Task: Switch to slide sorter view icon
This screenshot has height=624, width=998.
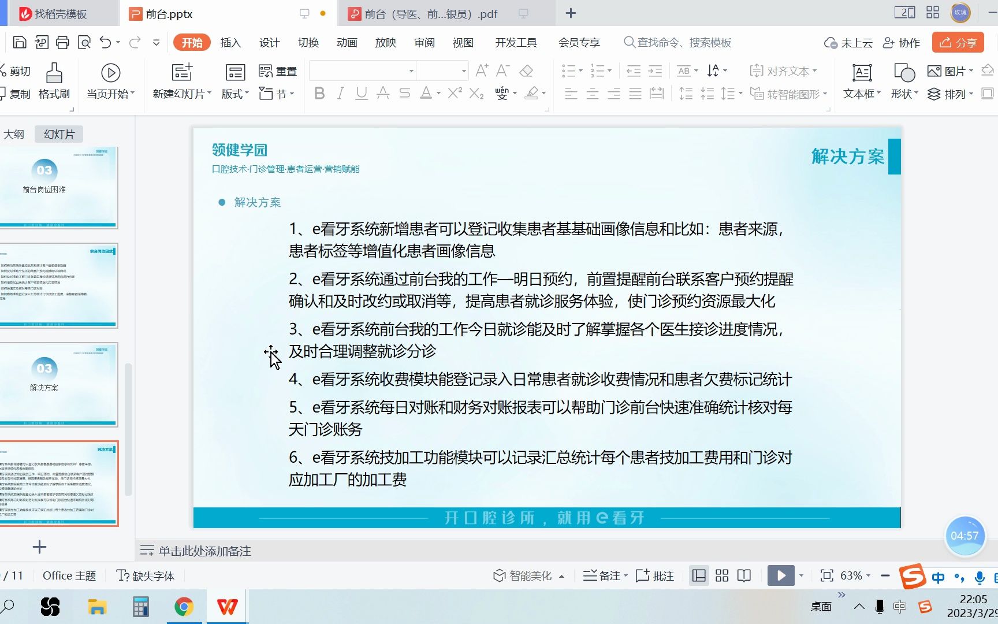Action: [722, 575]
